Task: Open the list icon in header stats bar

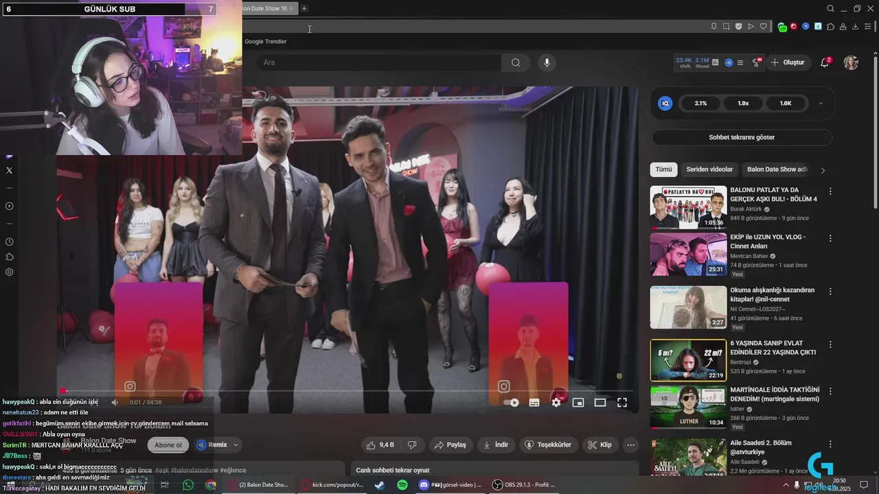Action: (x=740, y=62)
